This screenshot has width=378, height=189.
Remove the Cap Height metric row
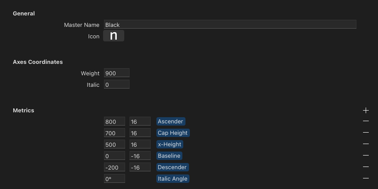[366, 133]
